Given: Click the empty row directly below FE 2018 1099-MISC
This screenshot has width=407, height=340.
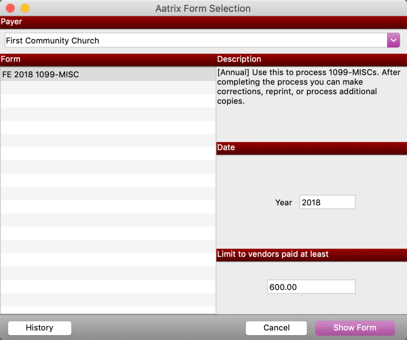Looking at the screenshot, I should tap(108, 87).
